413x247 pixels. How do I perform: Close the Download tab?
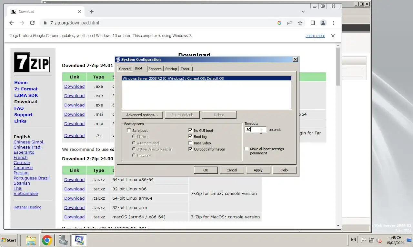79,12
